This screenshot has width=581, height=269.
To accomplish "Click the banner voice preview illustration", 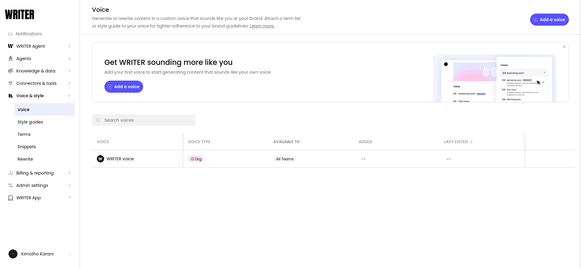I will click(x=494, y=78).
